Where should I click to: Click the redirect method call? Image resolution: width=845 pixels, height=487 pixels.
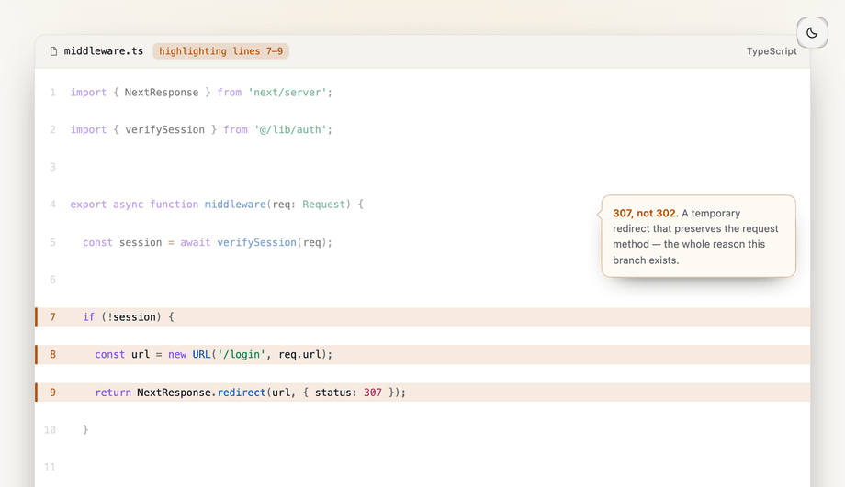pyautogui.click(x=242, y=393)
